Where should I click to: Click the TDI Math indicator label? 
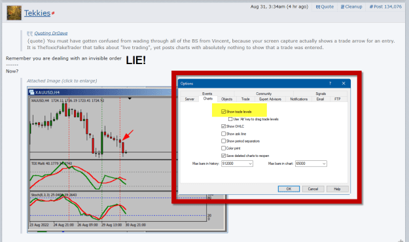tap(52, 164)
